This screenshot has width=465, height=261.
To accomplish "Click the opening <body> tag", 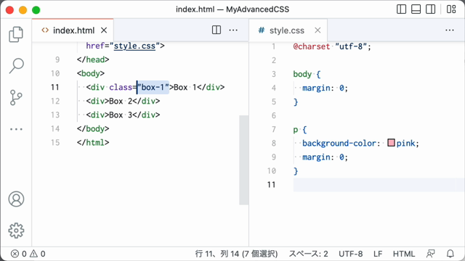I will [90, 73].
